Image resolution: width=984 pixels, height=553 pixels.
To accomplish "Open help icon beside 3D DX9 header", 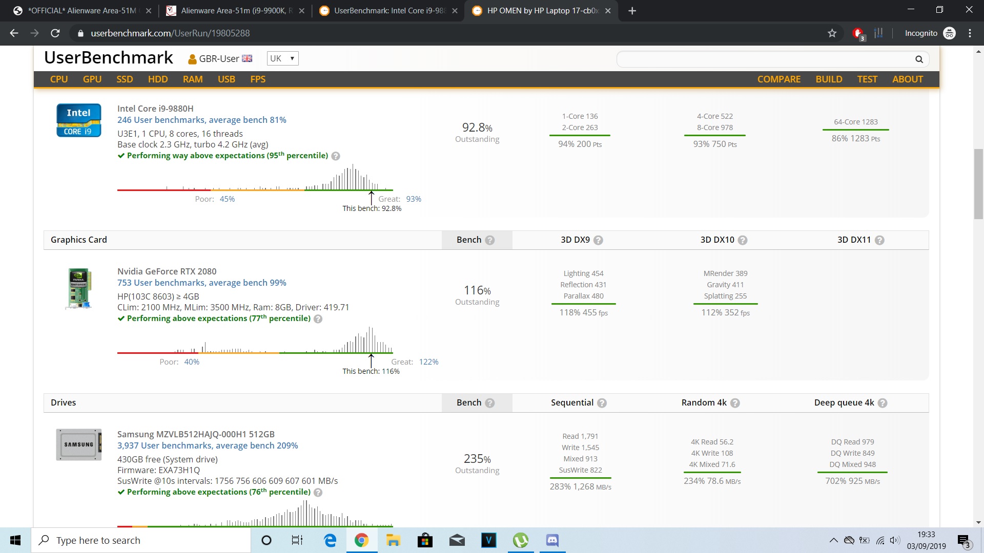I will (x=598, y=240).
